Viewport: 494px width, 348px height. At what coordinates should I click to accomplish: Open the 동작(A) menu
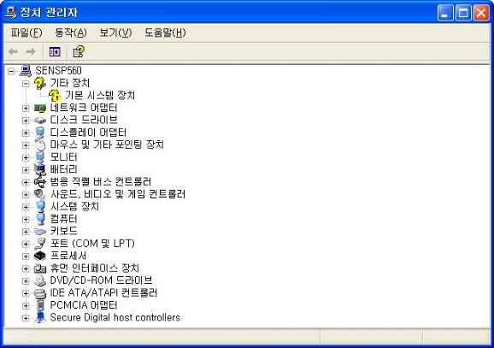(x=71, y=32)
